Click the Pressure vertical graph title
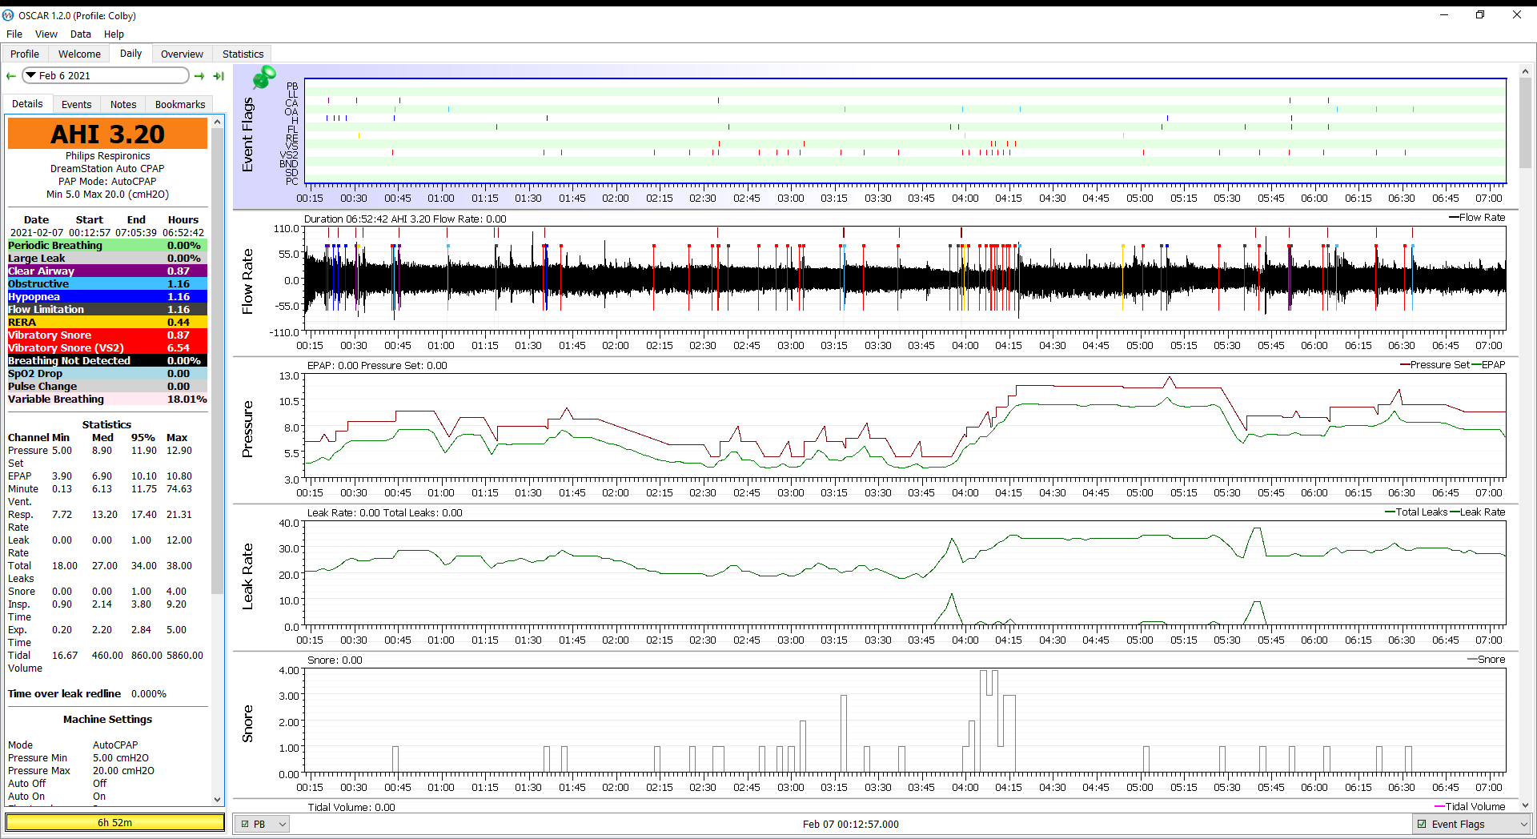The image size is (1537, 839). click(x=247, y=429)
